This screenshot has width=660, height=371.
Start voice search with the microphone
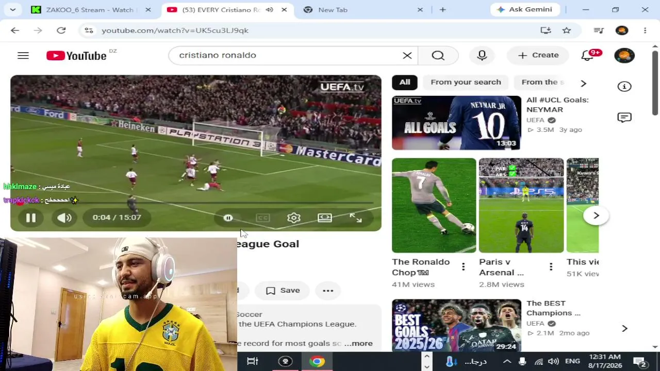coord(482,55)
